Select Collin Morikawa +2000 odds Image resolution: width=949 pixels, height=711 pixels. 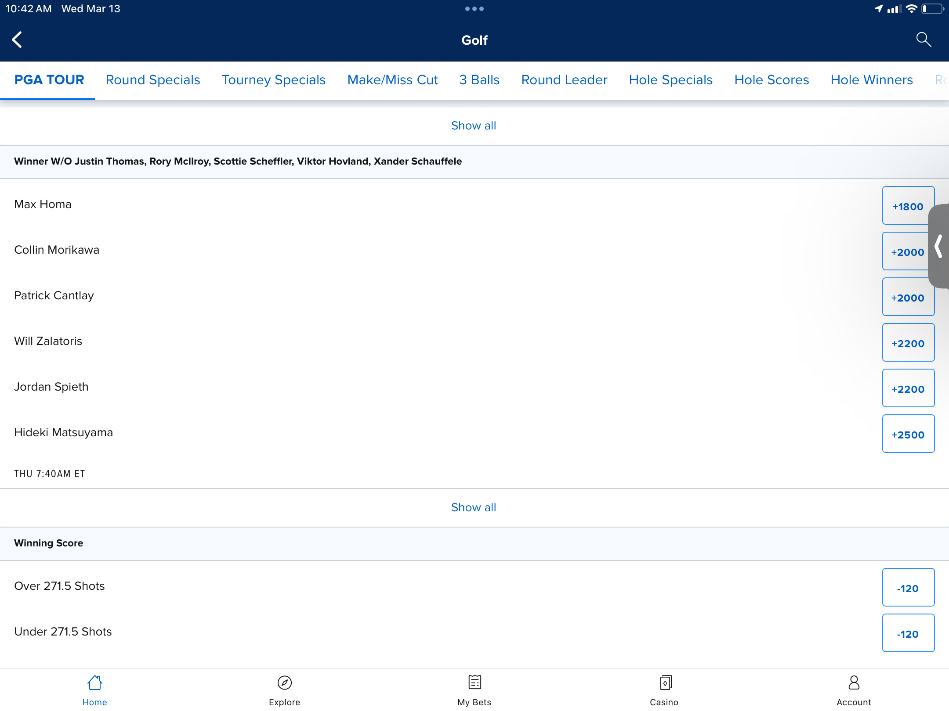click(905, 251)
